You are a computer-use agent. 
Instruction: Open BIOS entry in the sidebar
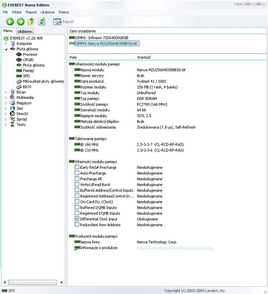coord(27,87)
